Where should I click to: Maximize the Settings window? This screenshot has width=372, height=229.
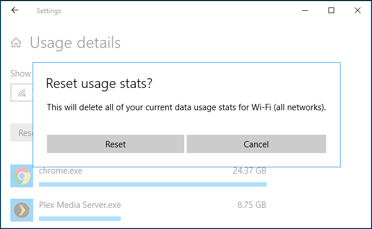click(x=331, y=11)
